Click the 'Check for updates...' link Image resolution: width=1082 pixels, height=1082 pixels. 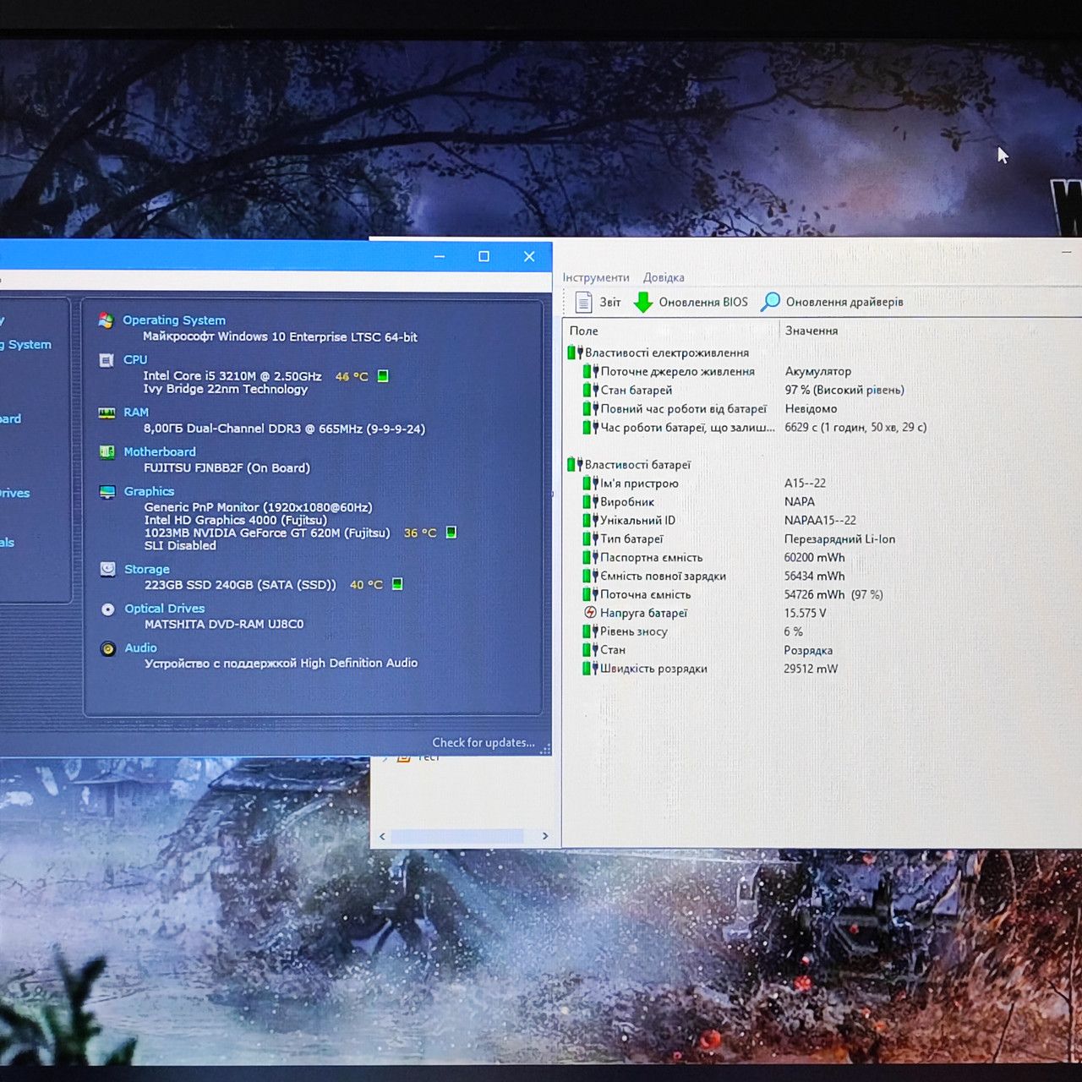click(x=484, y=742)
